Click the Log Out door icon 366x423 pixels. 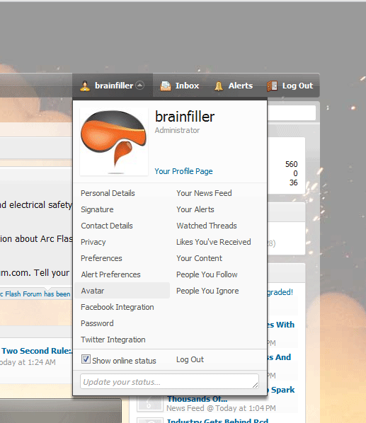[272, 86]
